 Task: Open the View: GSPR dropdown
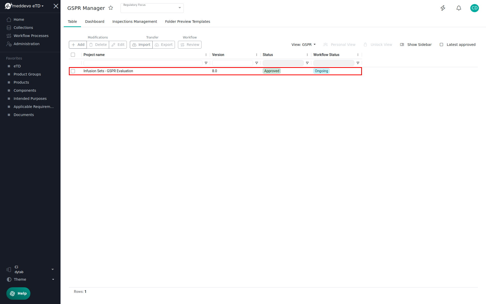coord(303,45)
